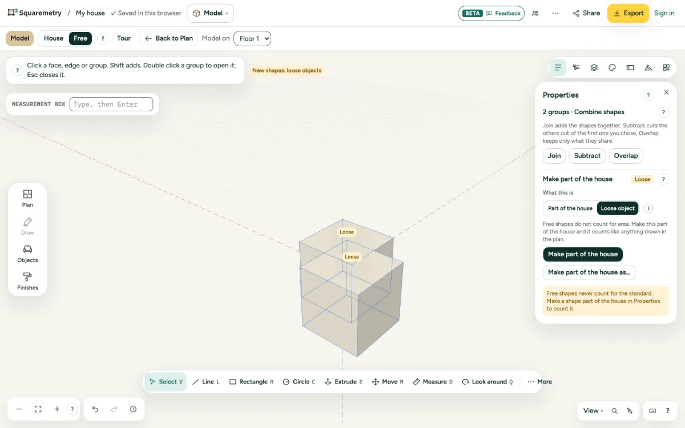Viewport: 685px width, 428px height.
Task: Click the cursor-plus selection icon
Action: click(630, 411)
